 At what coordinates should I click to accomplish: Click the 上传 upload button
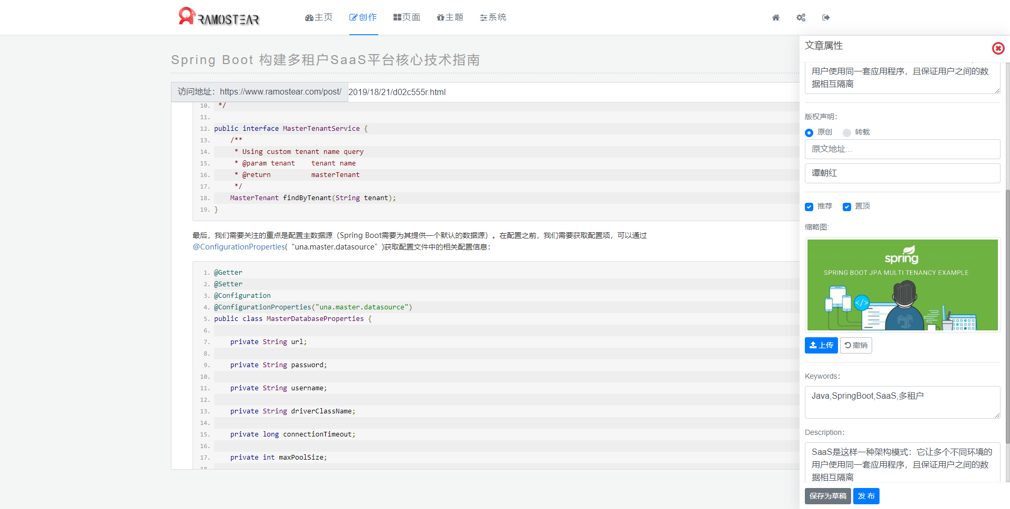[821, 345]
